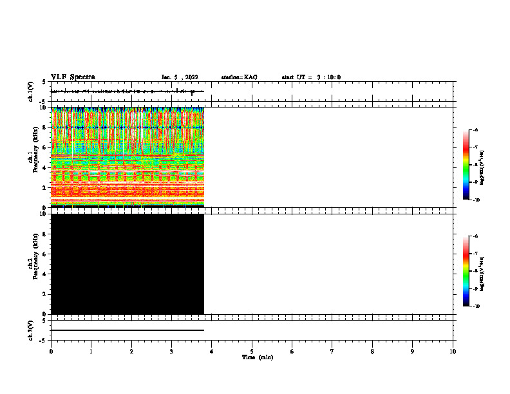The width and height of the screenshot is (510, 394).
Task: Select the date text Jan. 5, 2022
Action: click(x=180, y=77)
